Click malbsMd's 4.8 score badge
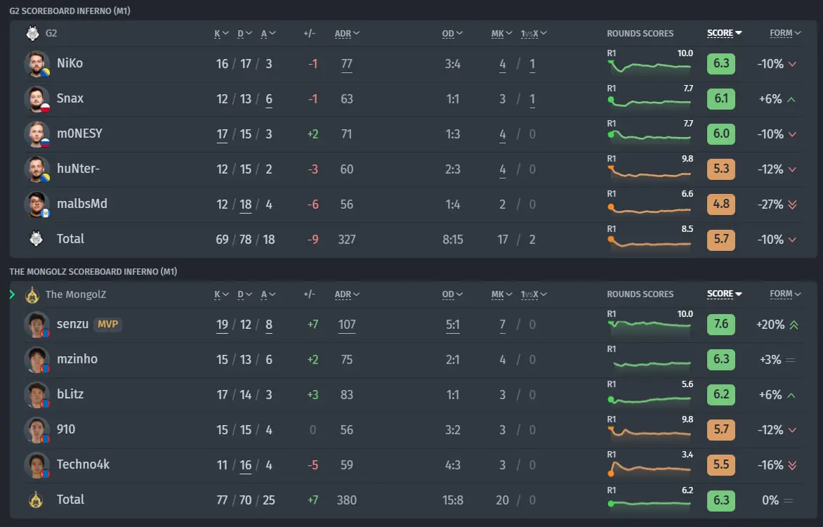This screenshot has height=527, width=823. (x=720, y=204)
